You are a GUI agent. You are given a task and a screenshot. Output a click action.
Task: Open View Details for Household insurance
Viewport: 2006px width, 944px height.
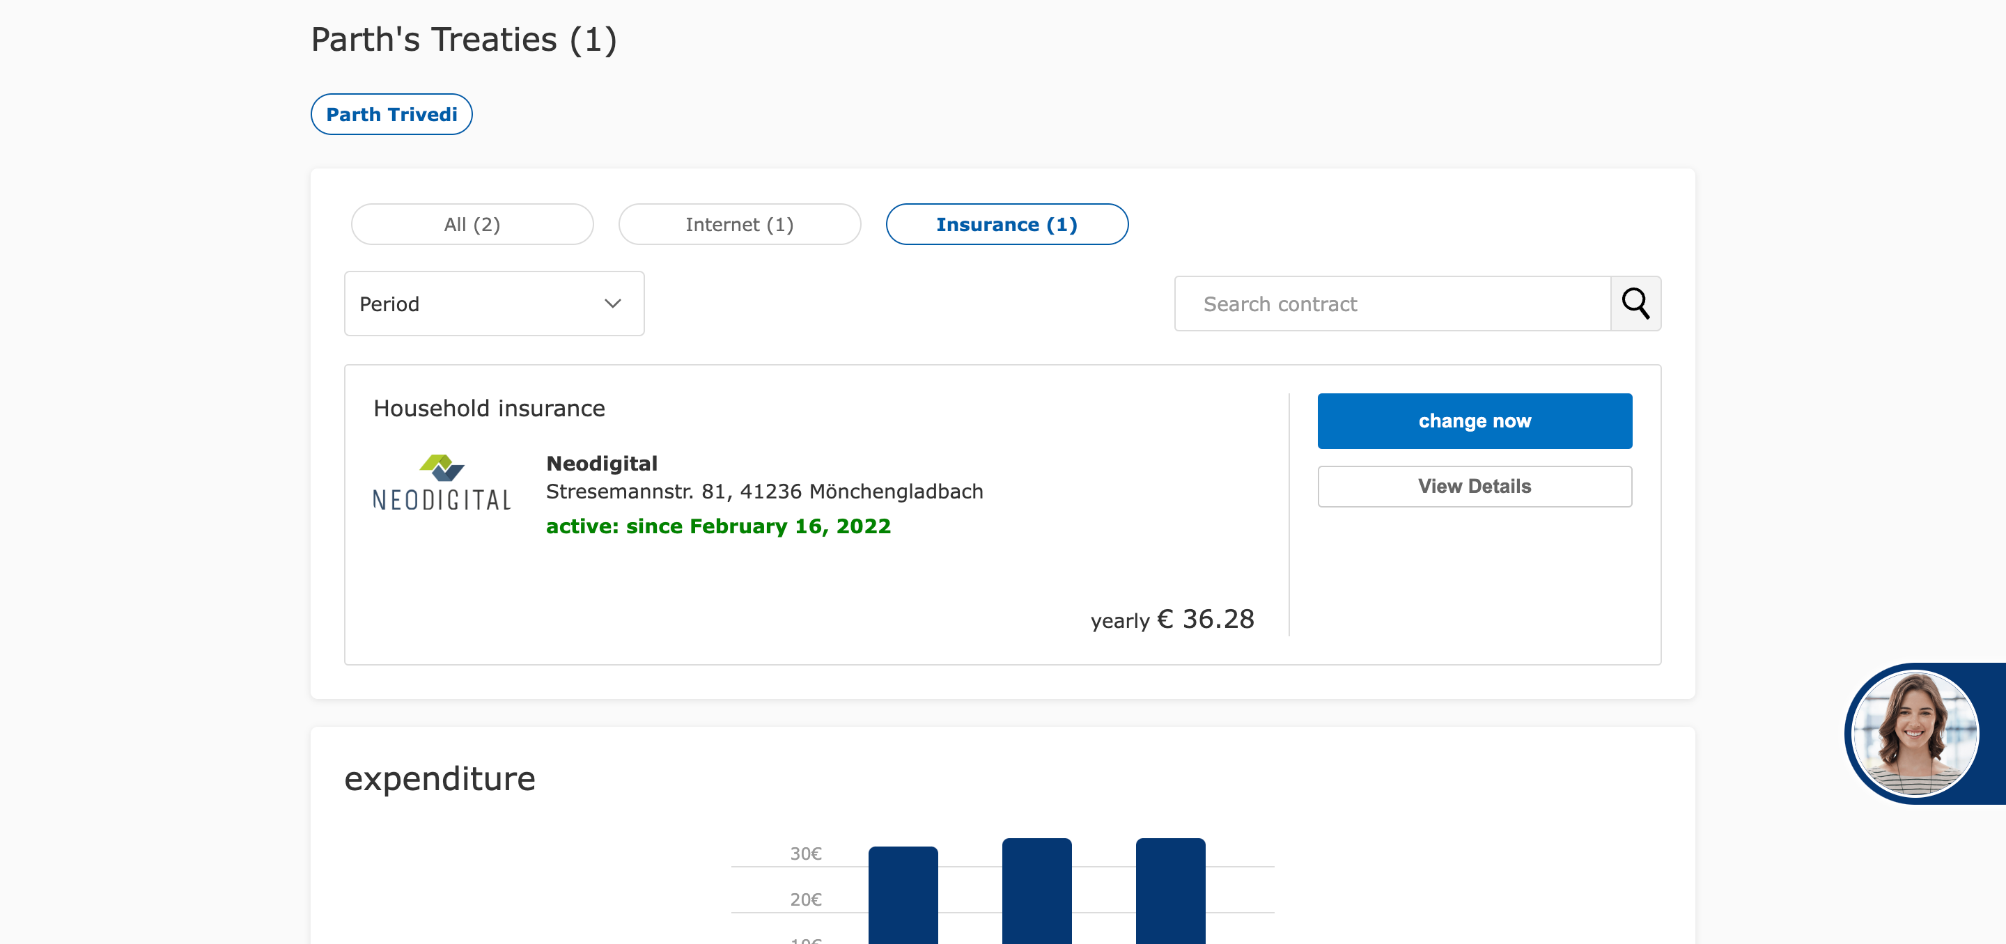click(1473, 487)
